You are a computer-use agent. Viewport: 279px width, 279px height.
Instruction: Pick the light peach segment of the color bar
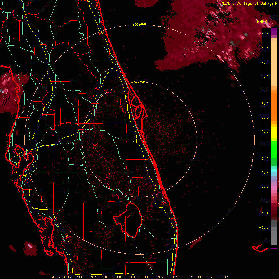pyautogui.click(x=274, y=64)
